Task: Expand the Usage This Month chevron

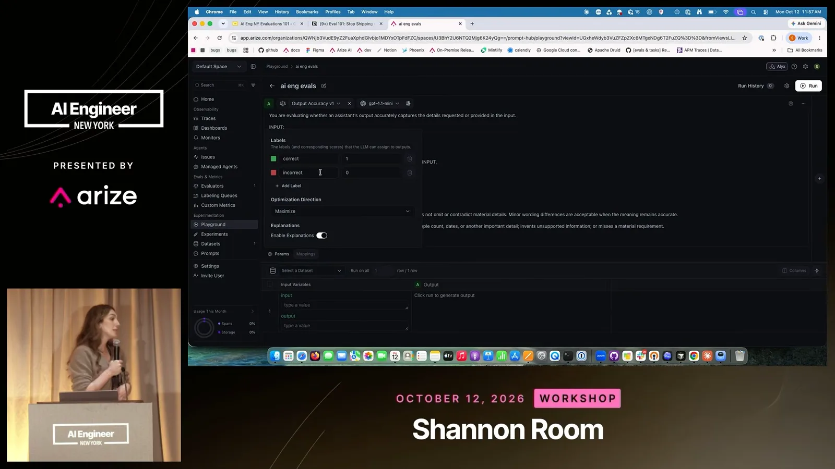Action: click(253, 311)
